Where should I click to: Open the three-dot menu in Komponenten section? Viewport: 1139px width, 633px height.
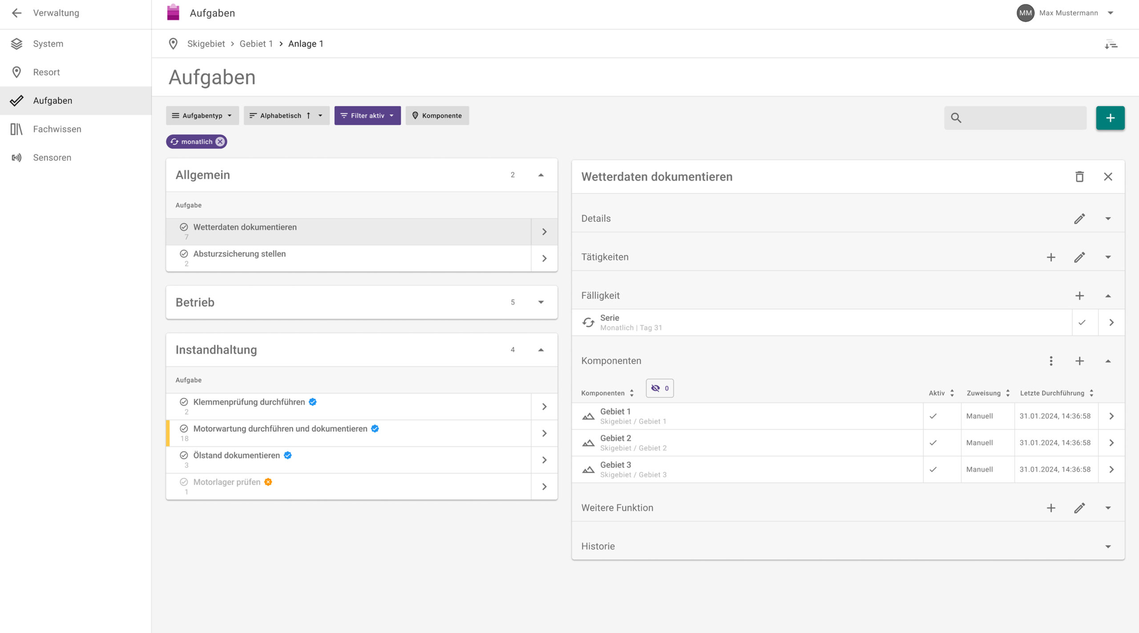[1051, 361]
